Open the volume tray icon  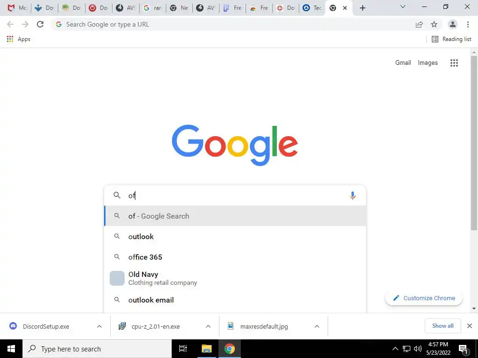pyautogui.click(x=418, y=349)
